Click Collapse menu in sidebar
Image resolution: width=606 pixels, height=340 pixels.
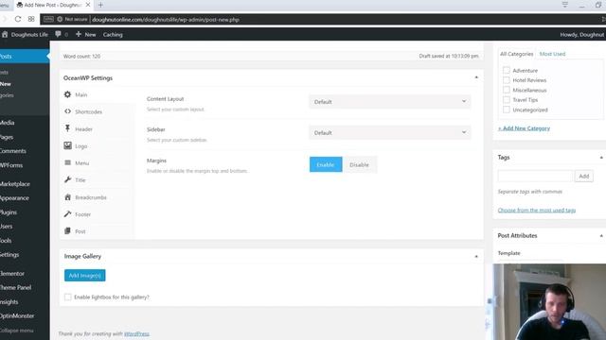pyautogui.click(x=17, y=331)
